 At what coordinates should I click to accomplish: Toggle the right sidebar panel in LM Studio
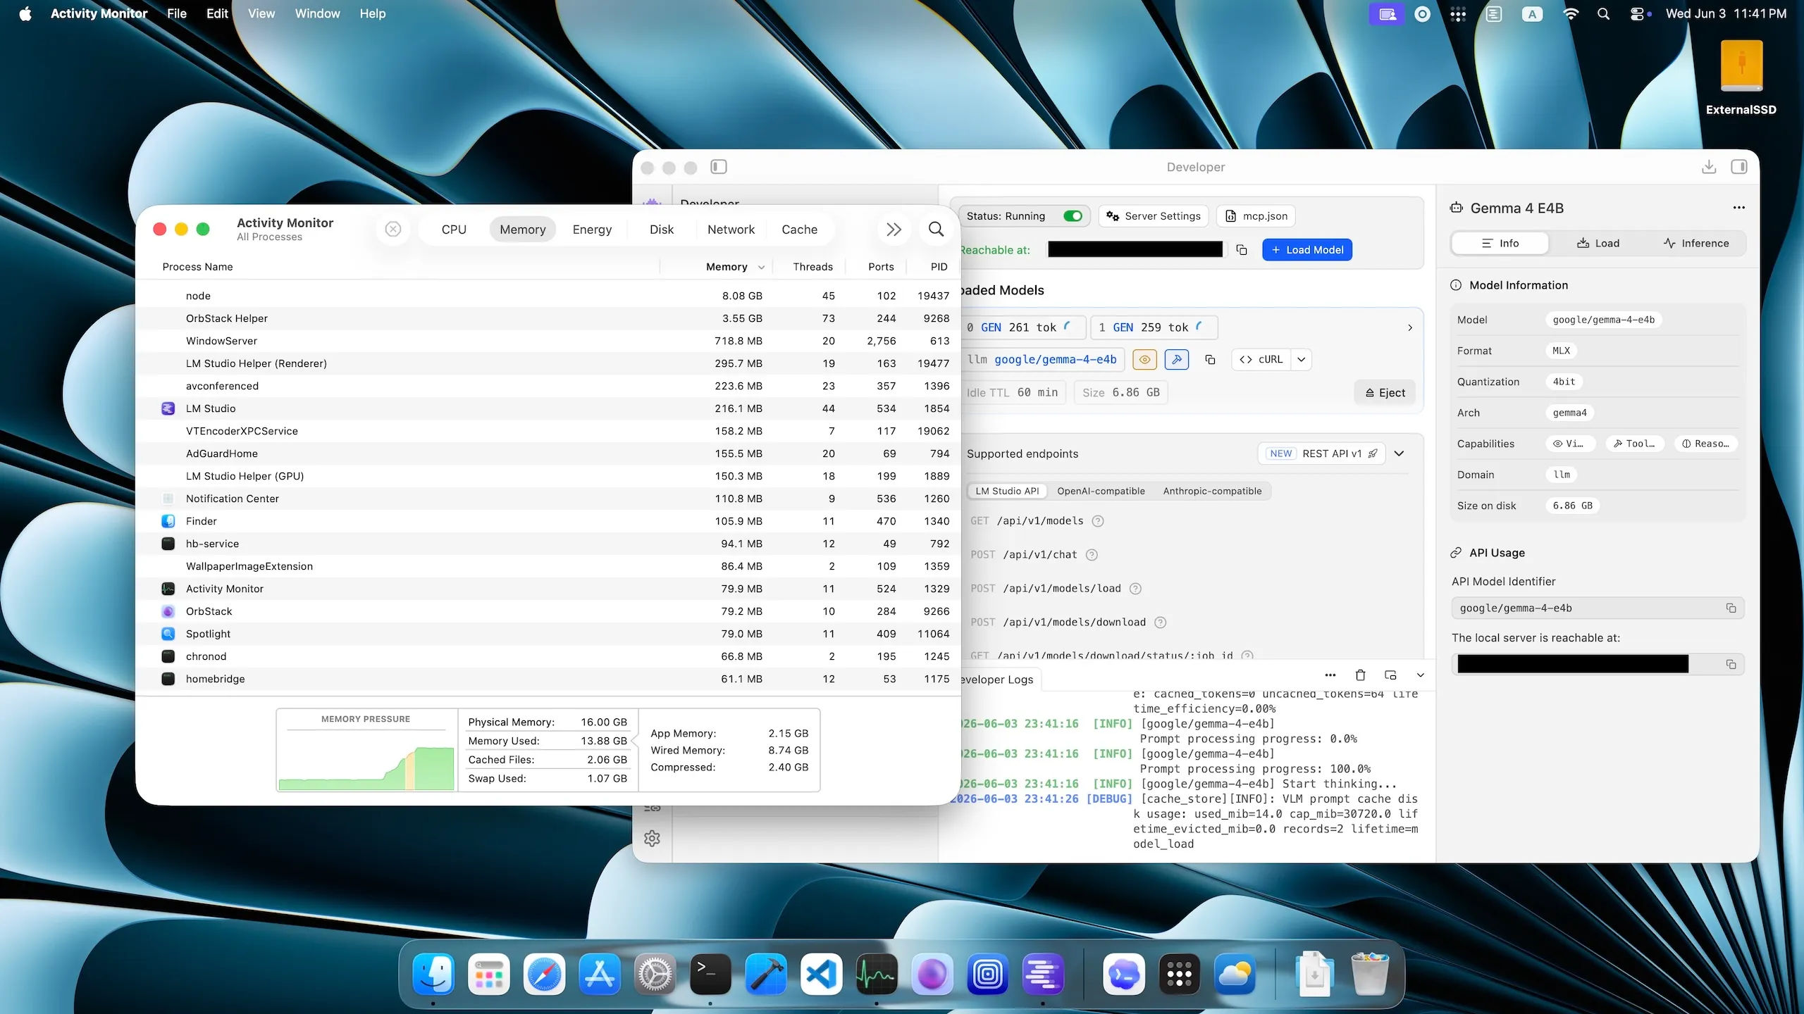(x=1738, y=167)
